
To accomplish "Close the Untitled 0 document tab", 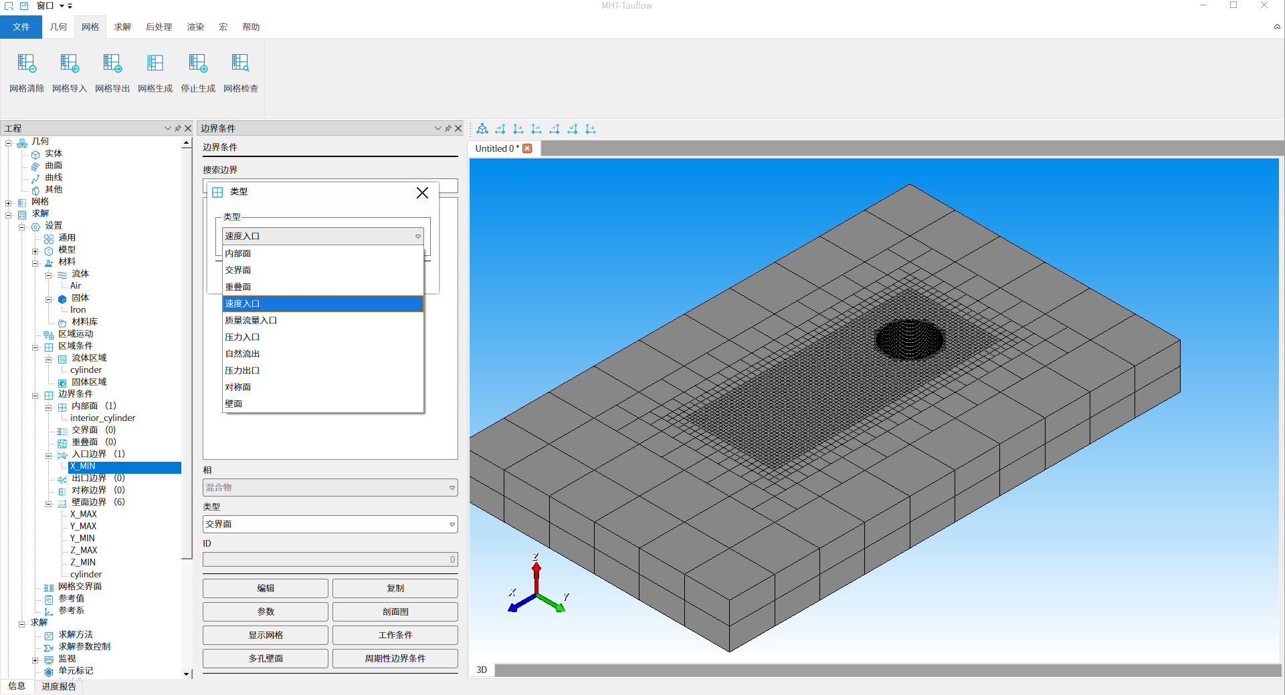I will 527,148.
